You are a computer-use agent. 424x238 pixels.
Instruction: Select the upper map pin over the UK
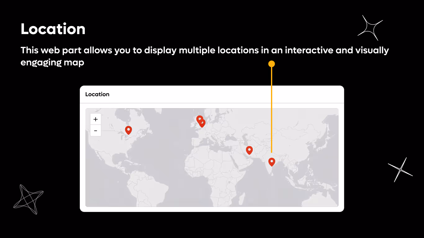click(x=199, y=119)
